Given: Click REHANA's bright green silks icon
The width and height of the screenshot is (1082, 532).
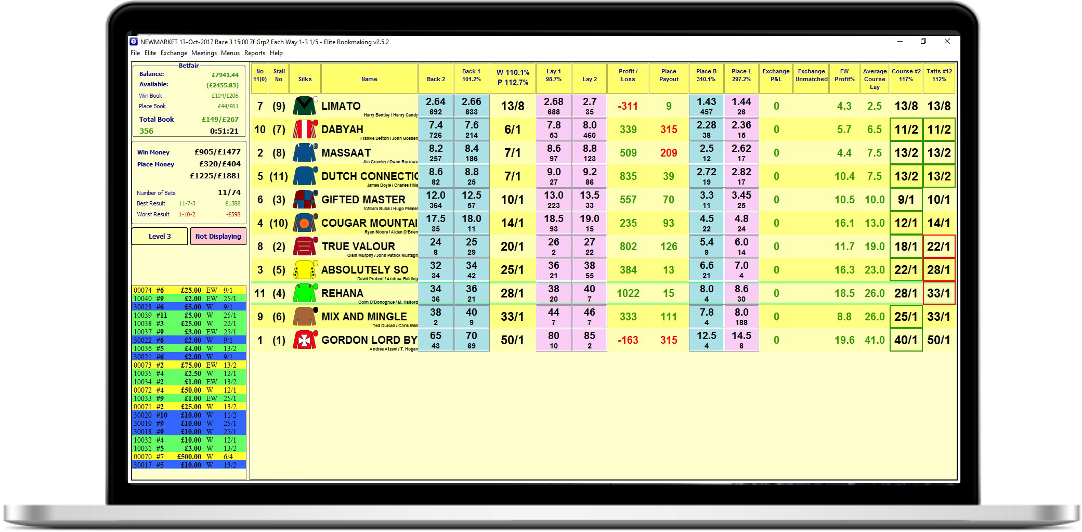Looking at the screenshot, I should (x=305, y=293).
